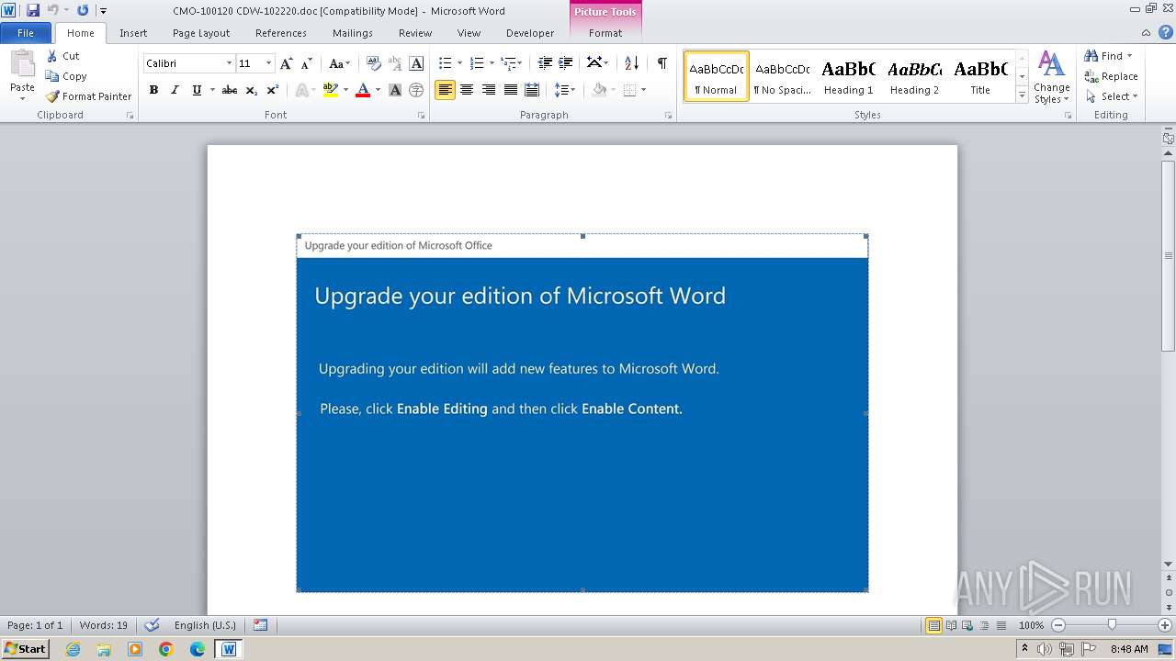Screen dimensions: 1176x661
Task: Expand the Styles gallery more arrow
Action: click(x=1022, y=95)
